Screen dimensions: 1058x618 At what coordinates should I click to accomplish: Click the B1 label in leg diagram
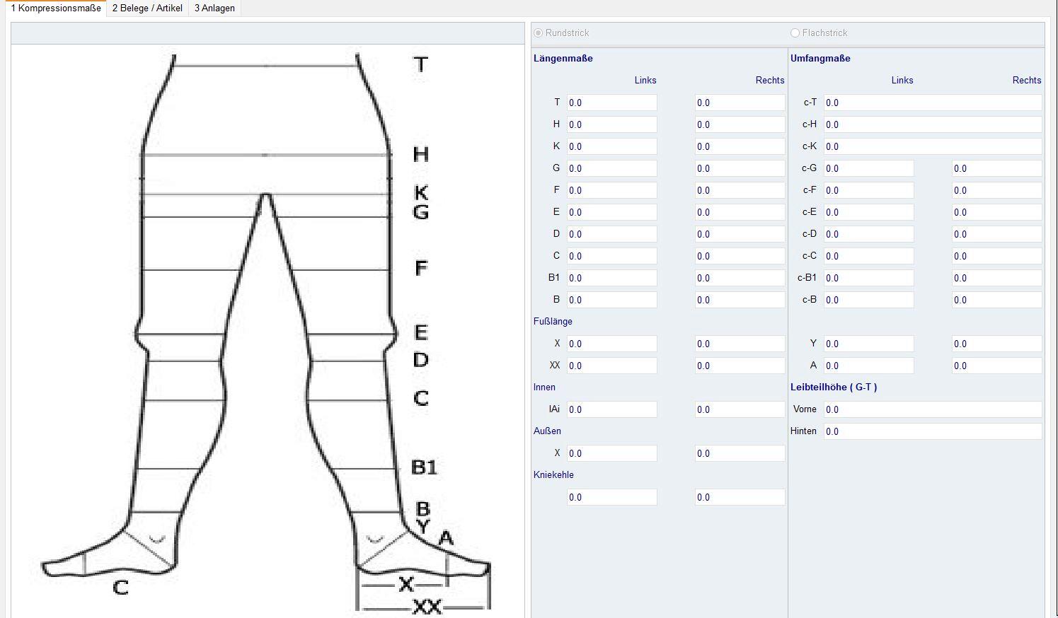(x=424, y=467)
